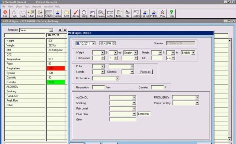Open the Sched scheduler icon
This screenshot has width=236, height=144.
(x=49, y=14)
